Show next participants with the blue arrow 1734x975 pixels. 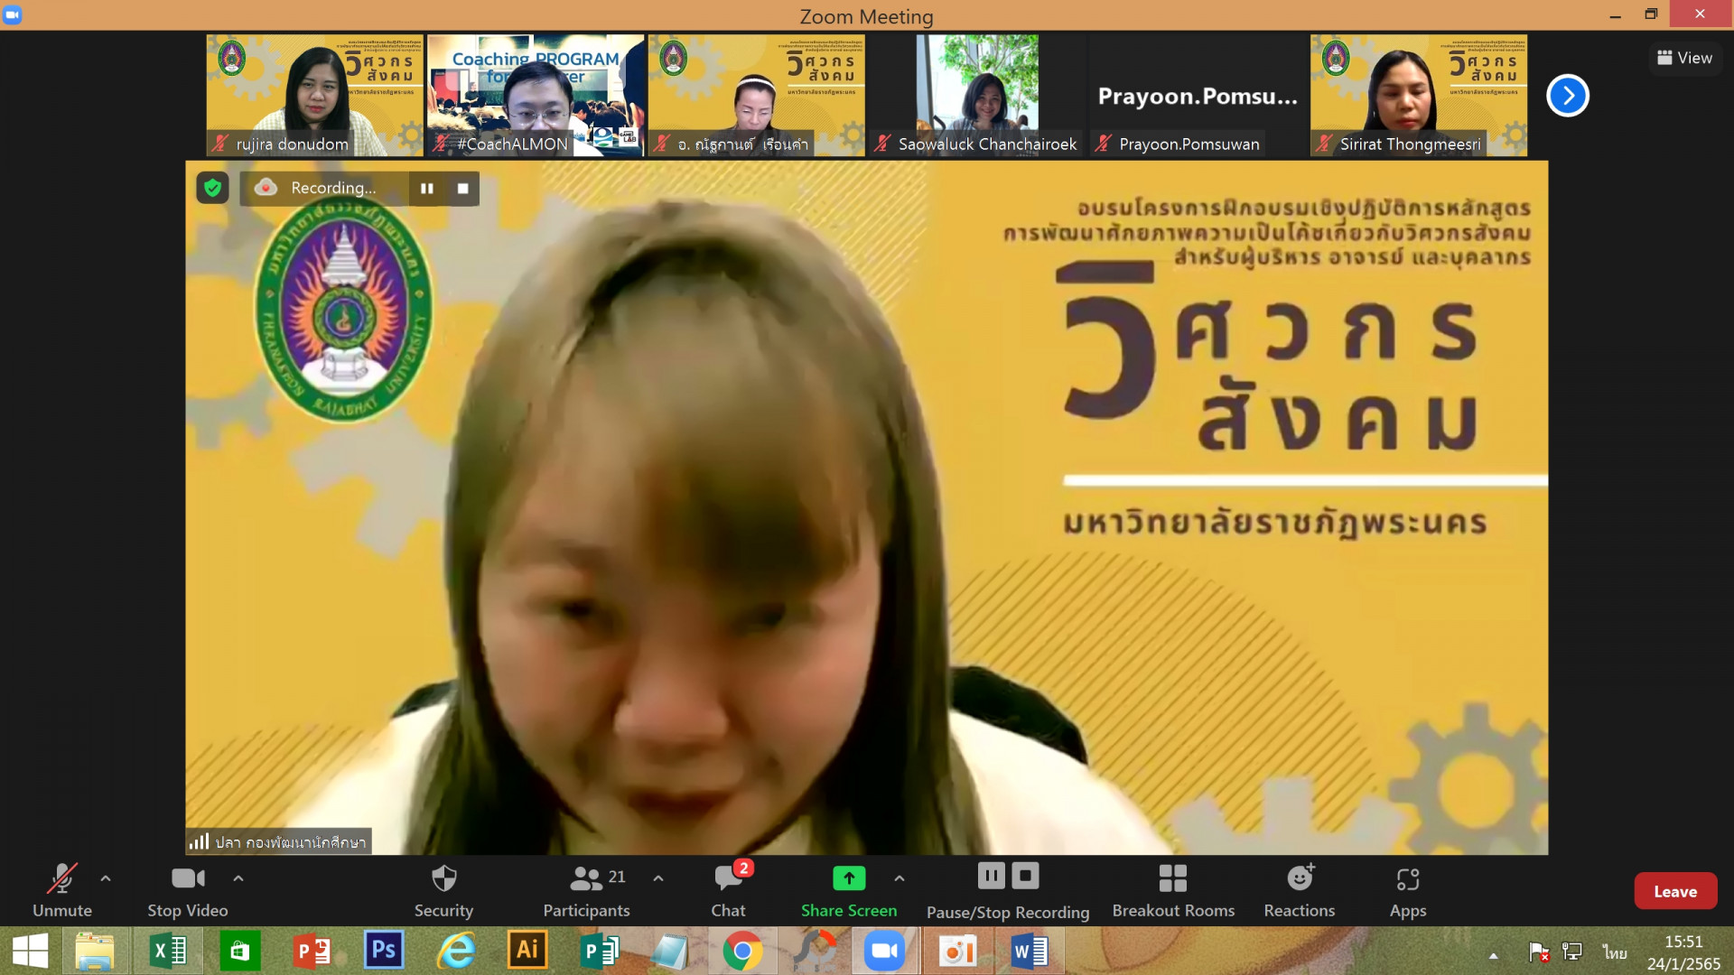point(1568,96)
